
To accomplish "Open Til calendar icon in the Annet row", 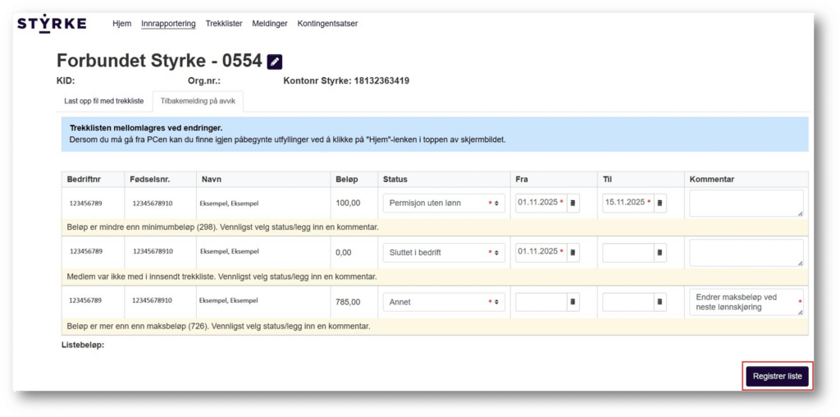I will coord(660,302).
